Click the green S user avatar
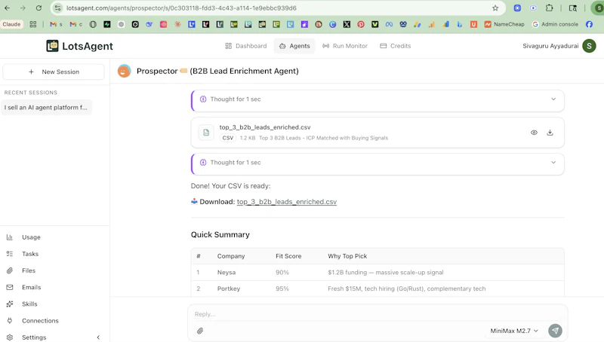The height and width of the screenshot is (342, 604). pyautogui.click(x=589, y=46)
